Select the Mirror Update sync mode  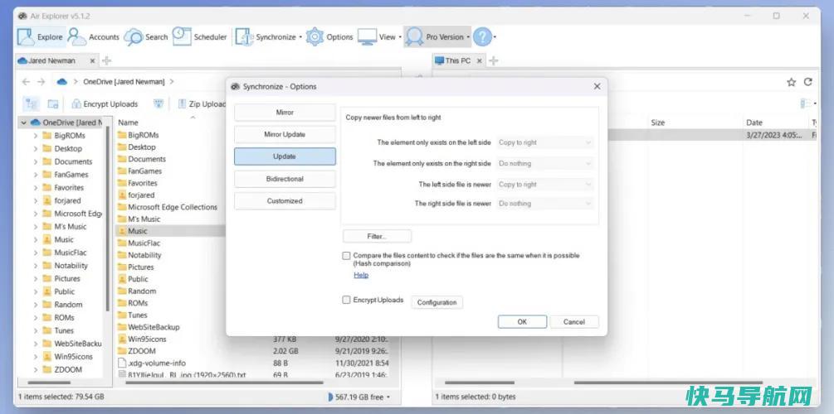click(x=285, y=135)
